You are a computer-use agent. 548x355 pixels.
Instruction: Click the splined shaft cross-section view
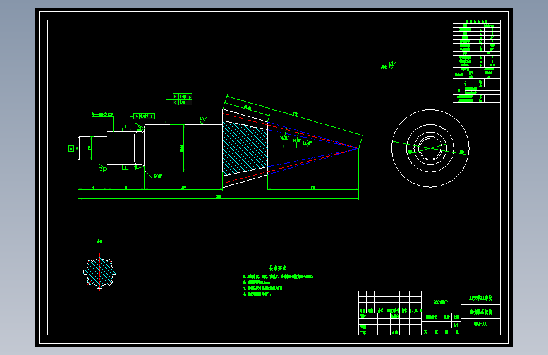coord(100,272)
